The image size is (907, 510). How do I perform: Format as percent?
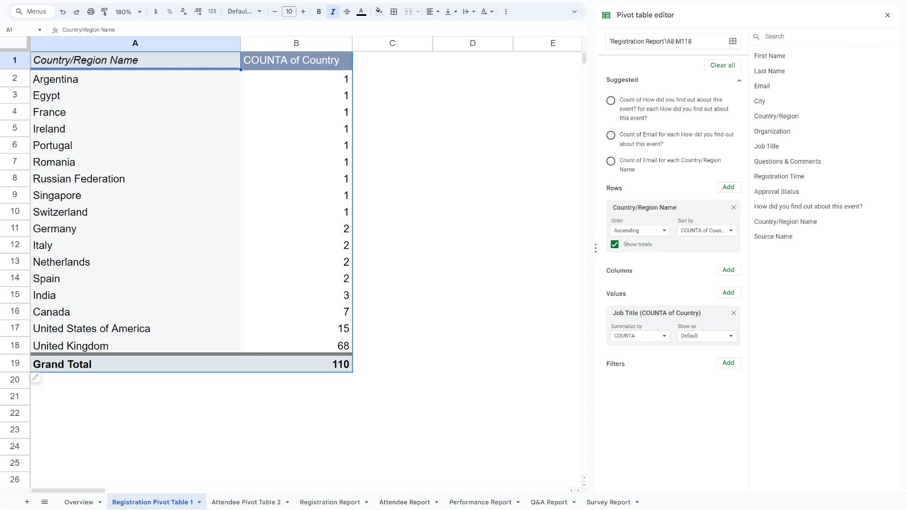click(169, 11)
